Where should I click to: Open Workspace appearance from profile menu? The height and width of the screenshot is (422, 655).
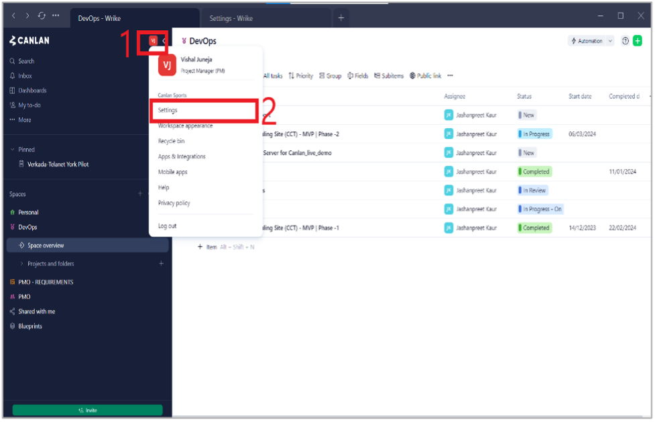pyautogui.click(x=185, y=126)
